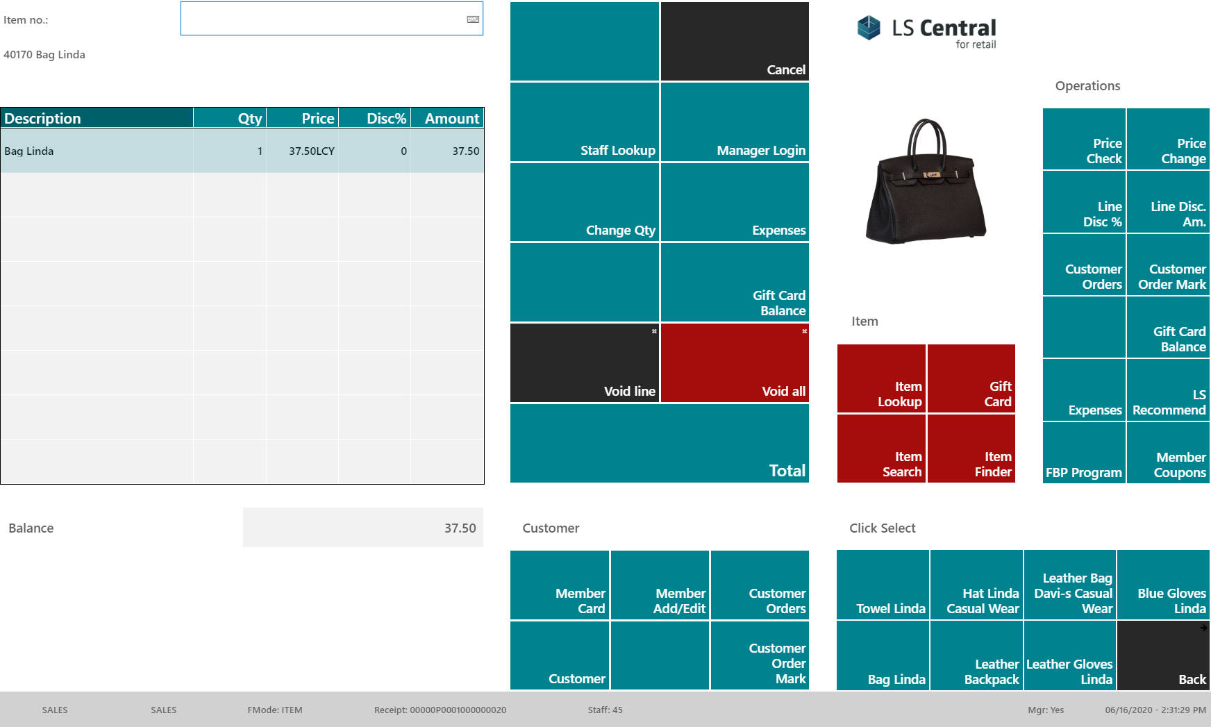Click the red Void all button

tap(735, 362)
